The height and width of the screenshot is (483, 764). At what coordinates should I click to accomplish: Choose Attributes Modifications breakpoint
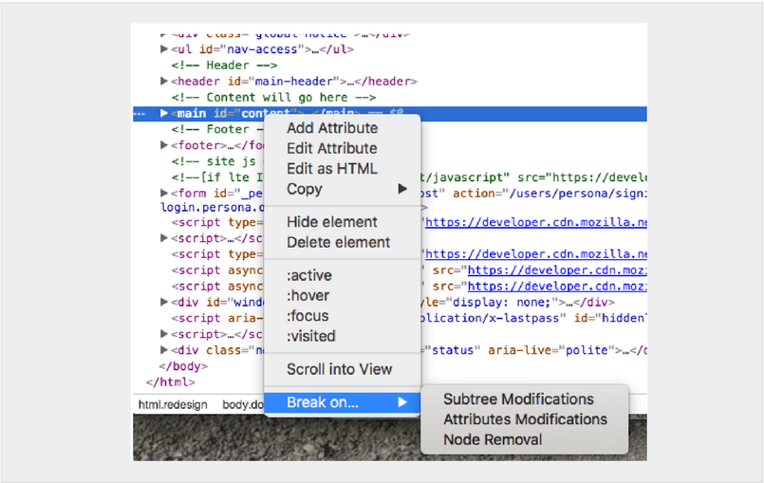point(525,419)
